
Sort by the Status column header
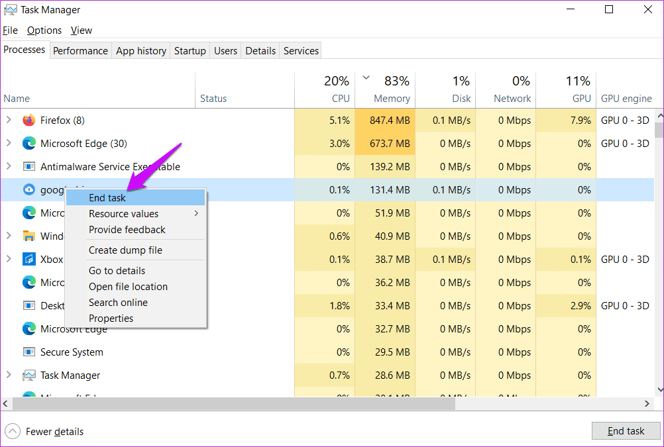pos(245,90)
